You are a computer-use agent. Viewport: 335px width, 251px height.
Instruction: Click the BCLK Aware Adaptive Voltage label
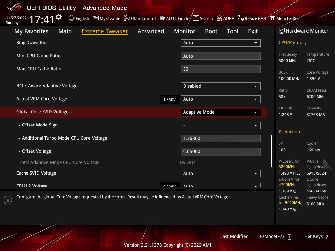click(x=47, y=86)
